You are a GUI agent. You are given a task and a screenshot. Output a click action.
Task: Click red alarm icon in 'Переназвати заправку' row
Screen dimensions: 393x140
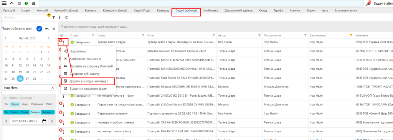[60, 112]
